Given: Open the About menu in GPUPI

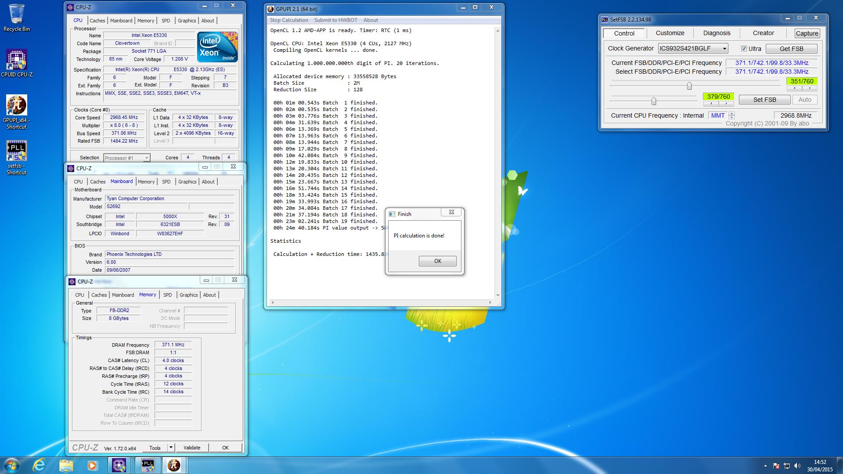Looking at the screenshot, I should tap(371, 20).
